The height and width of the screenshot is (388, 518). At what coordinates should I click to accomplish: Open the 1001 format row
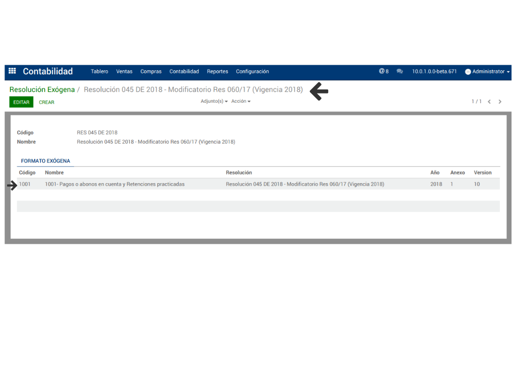tap(114, 184)
